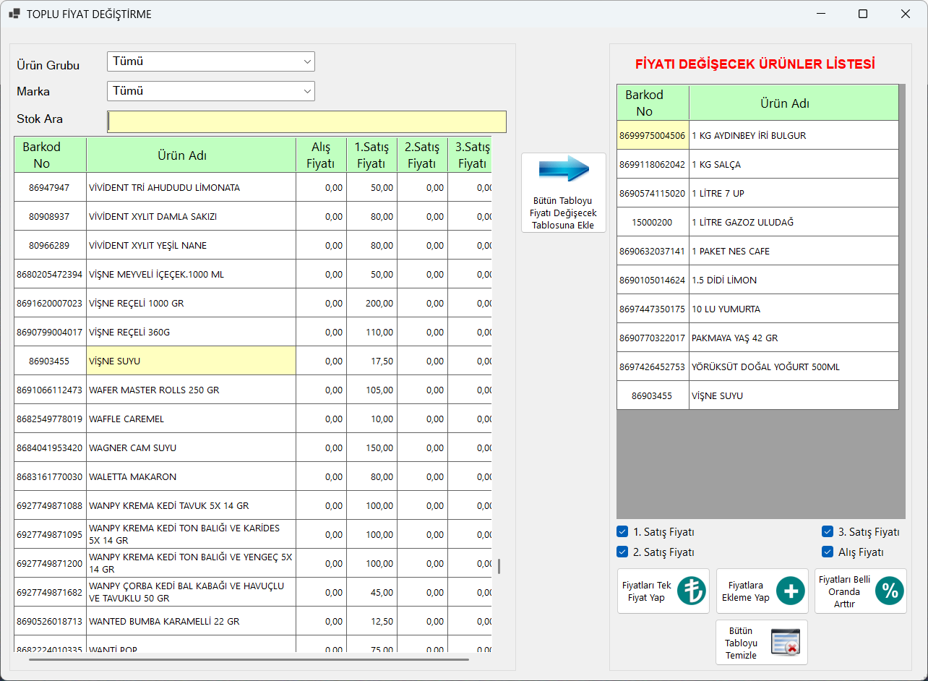Open the Marka dropdown

(x=211, y=91)
